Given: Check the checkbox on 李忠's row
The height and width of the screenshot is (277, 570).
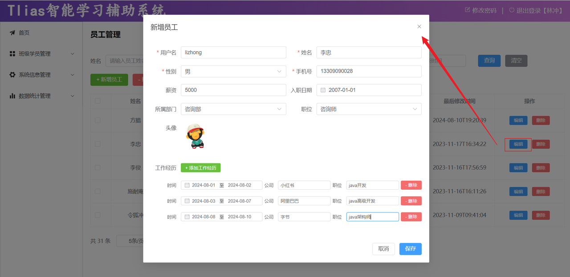Looking at the screenshot, I should pos(98,144).
